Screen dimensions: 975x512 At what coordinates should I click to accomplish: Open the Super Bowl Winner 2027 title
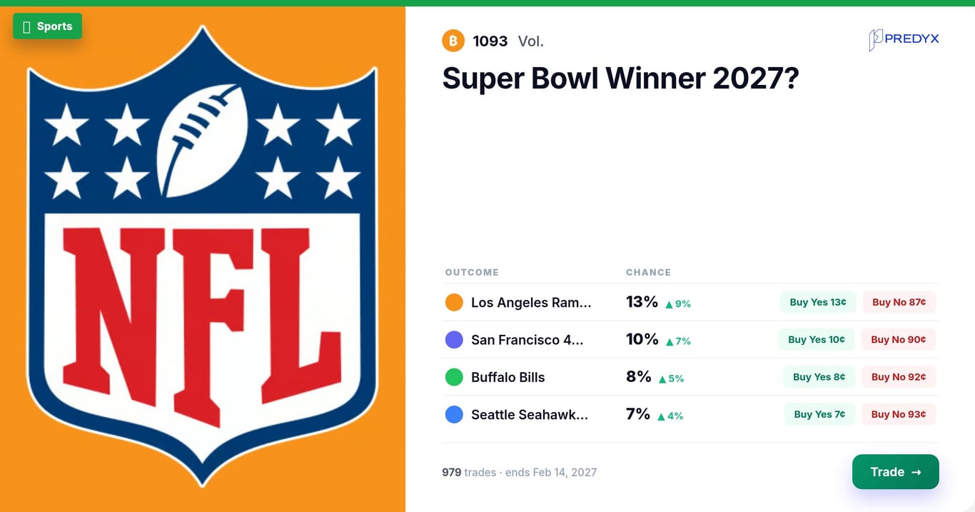pyautogui.click(x=620, y=78)
